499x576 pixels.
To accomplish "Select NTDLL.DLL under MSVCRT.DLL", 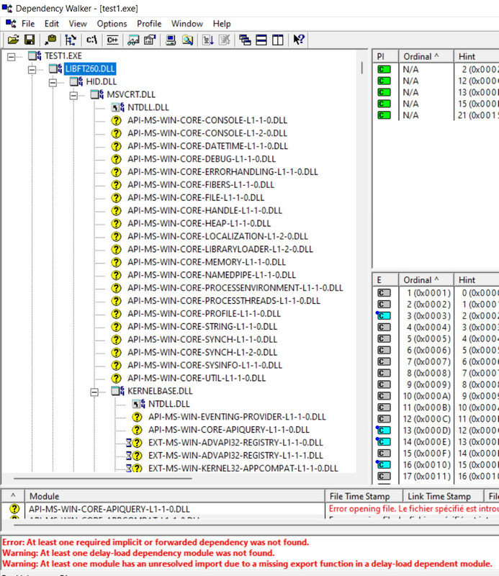I will (x=148, y=107).
